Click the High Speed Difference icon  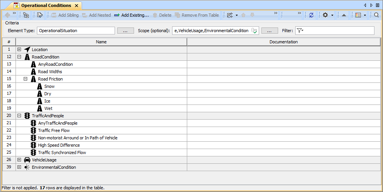pos(33,145)
